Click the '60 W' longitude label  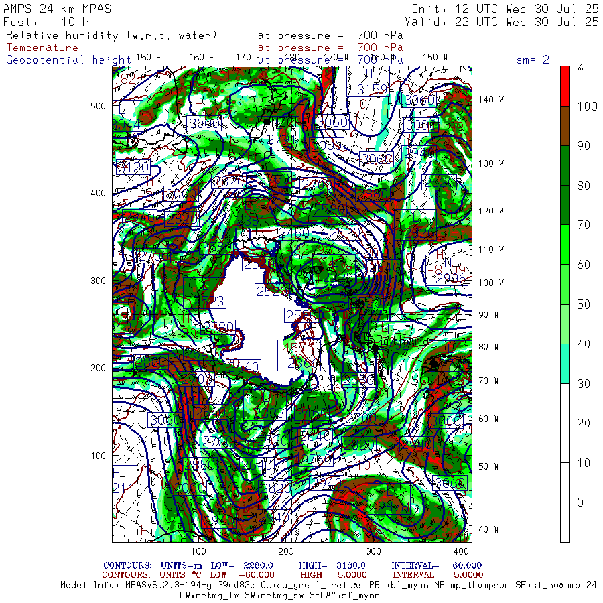488,419
